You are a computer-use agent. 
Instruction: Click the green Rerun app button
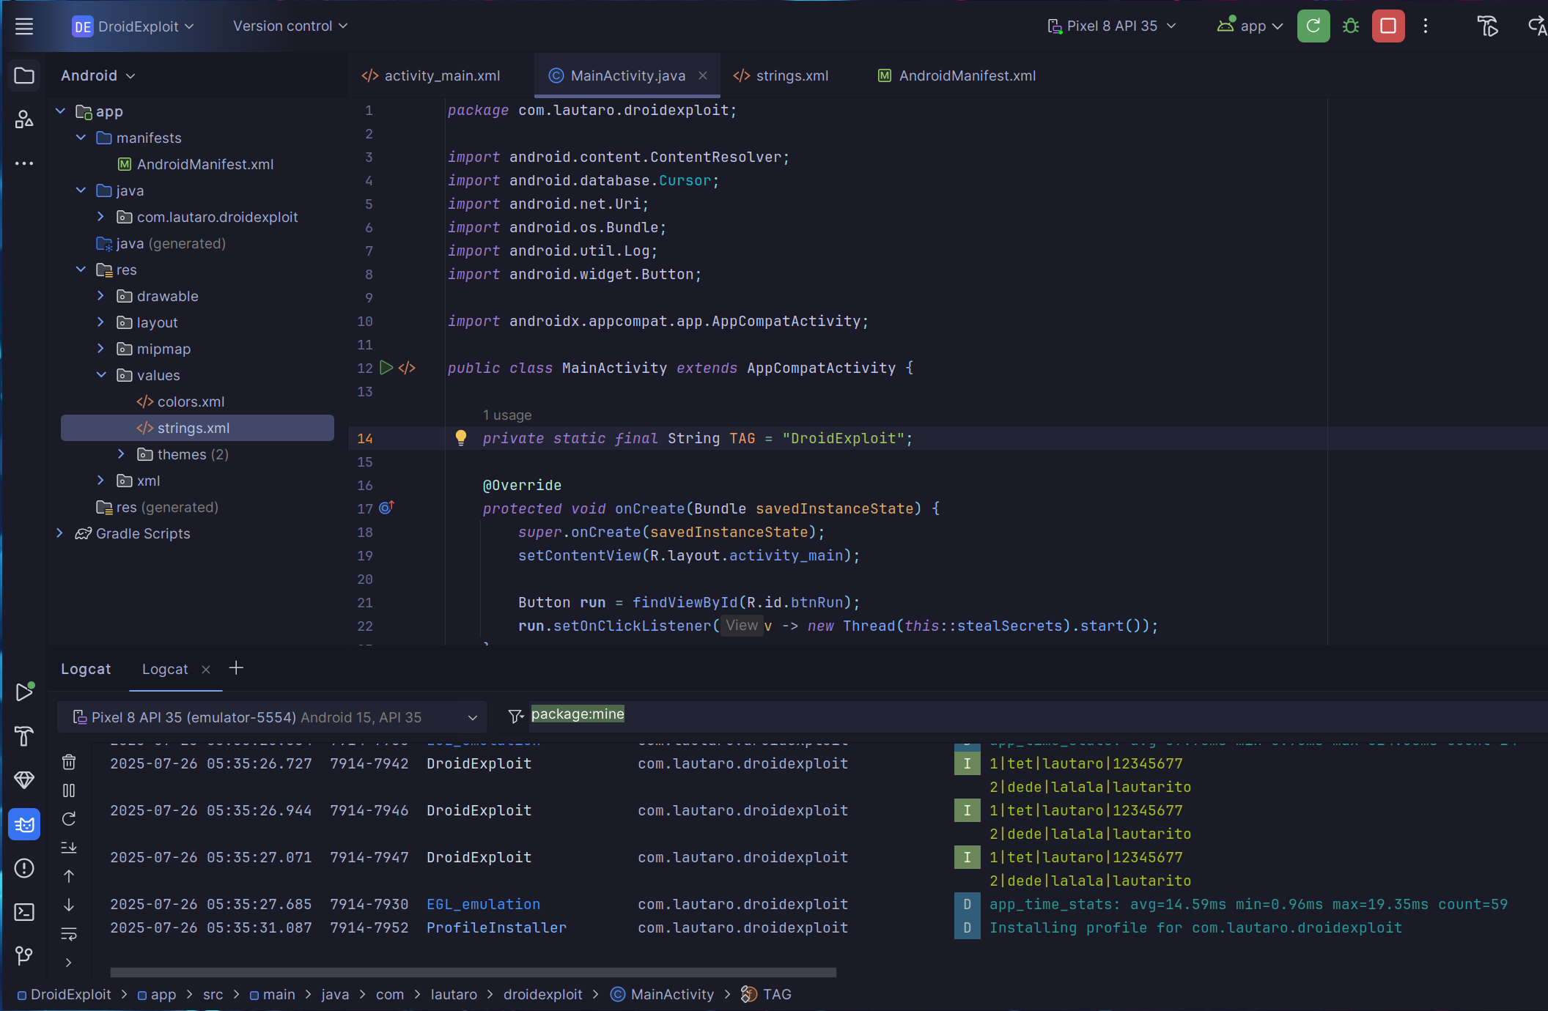click(1313, 26)
